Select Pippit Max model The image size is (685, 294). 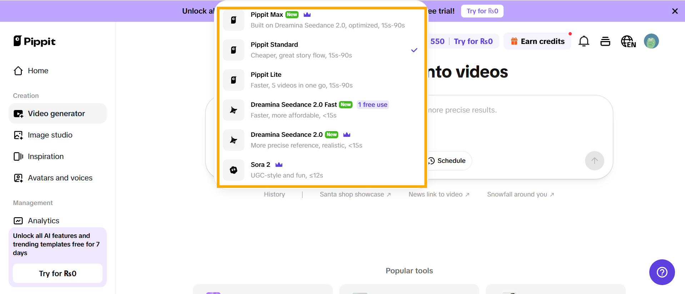tap(321, 20)
